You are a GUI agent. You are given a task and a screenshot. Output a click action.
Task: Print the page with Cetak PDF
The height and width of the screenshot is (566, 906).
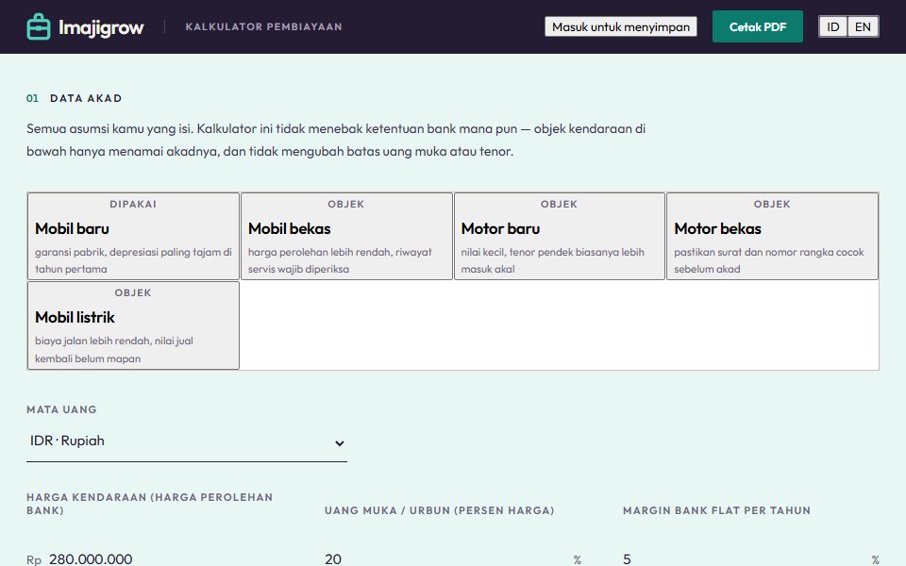click(x=758, y=26)
